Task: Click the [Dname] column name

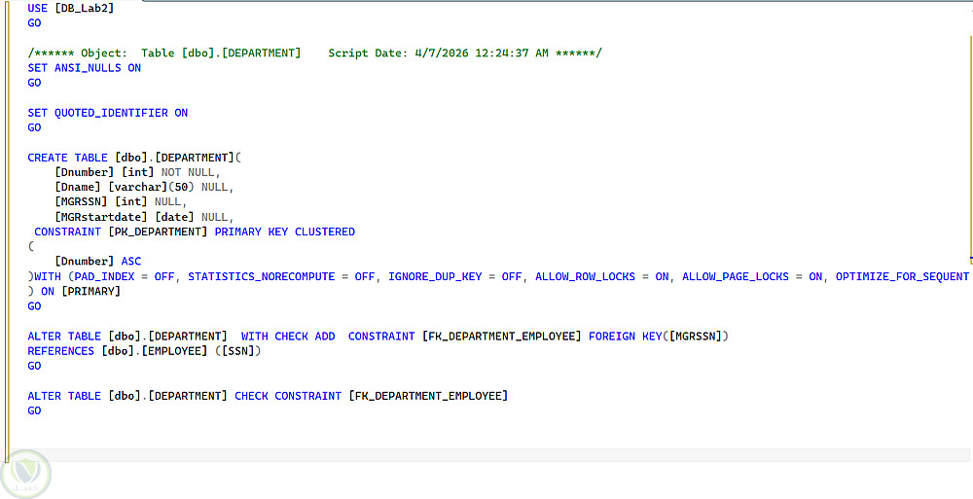Action: click(78, 187)
